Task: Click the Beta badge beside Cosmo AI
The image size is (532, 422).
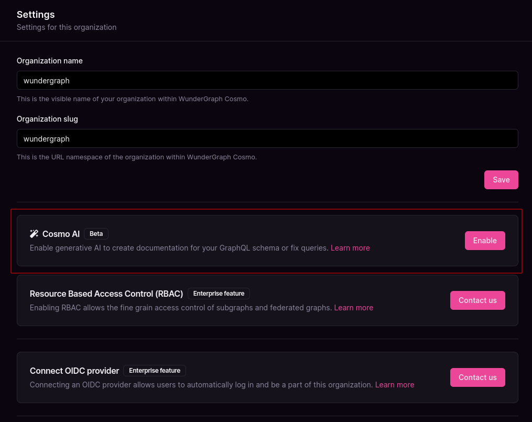Action: tap(96, 234)
